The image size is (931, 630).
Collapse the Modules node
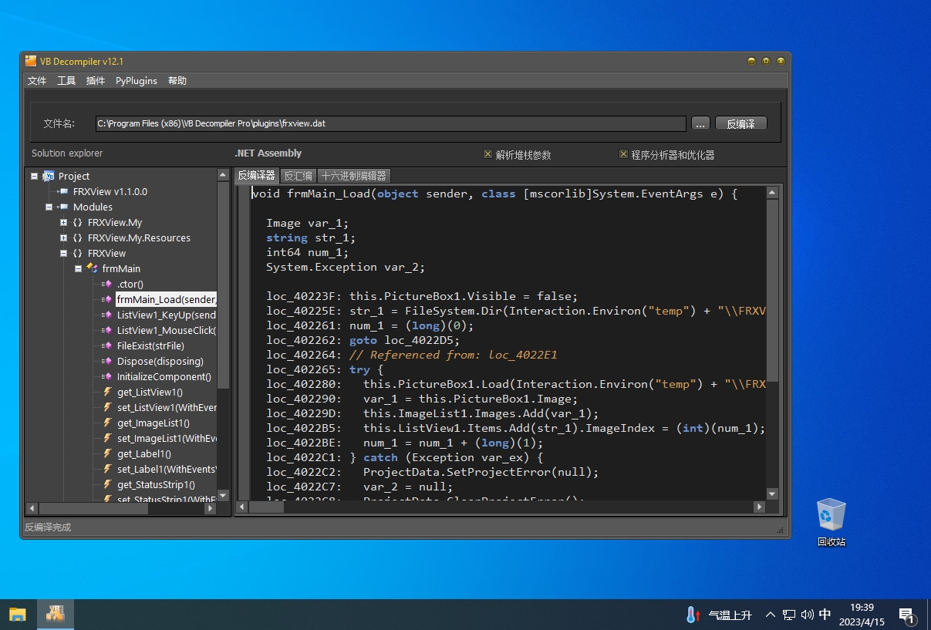(49, 207)
